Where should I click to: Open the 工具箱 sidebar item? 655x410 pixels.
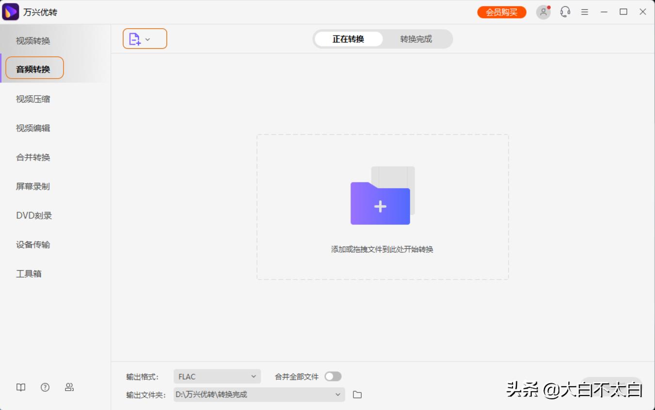(29, 274)
